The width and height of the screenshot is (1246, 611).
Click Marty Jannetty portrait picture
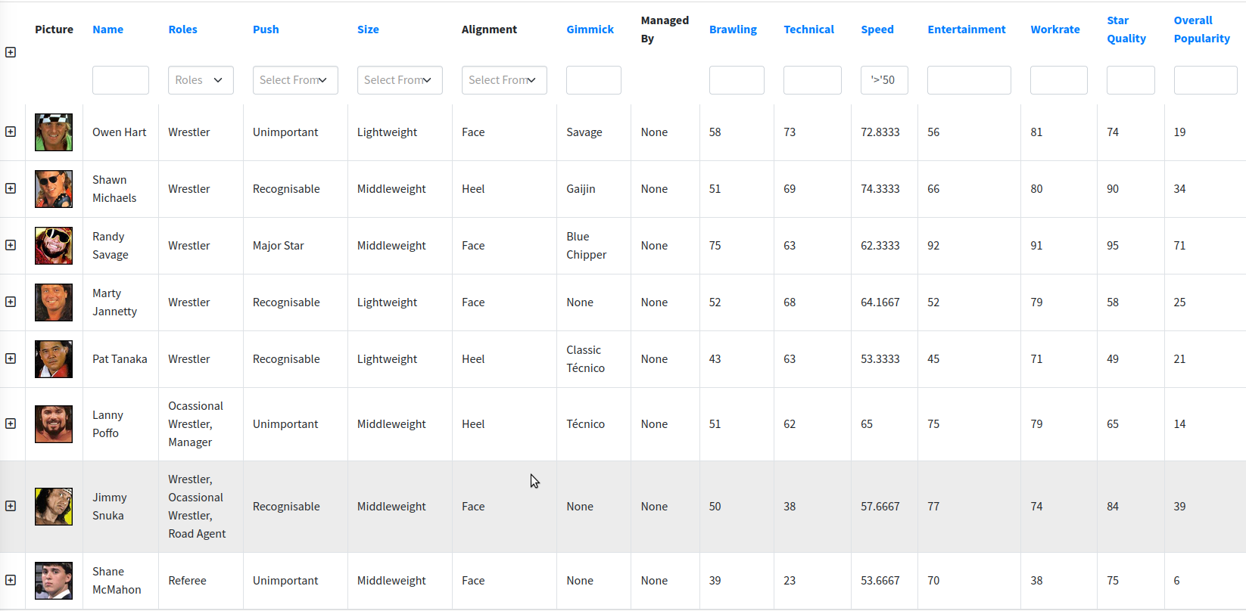click(x=54, y=302)
